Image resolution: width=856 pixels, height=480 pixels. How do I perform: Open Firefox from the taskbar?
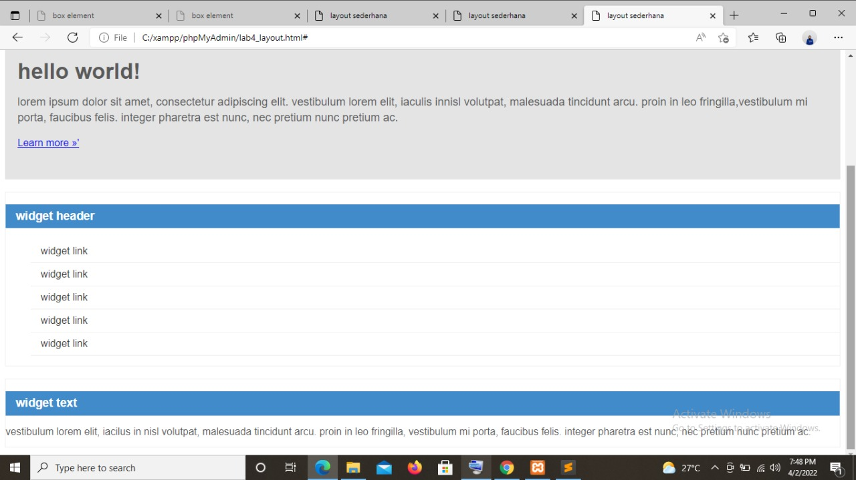tap(415, 467)
